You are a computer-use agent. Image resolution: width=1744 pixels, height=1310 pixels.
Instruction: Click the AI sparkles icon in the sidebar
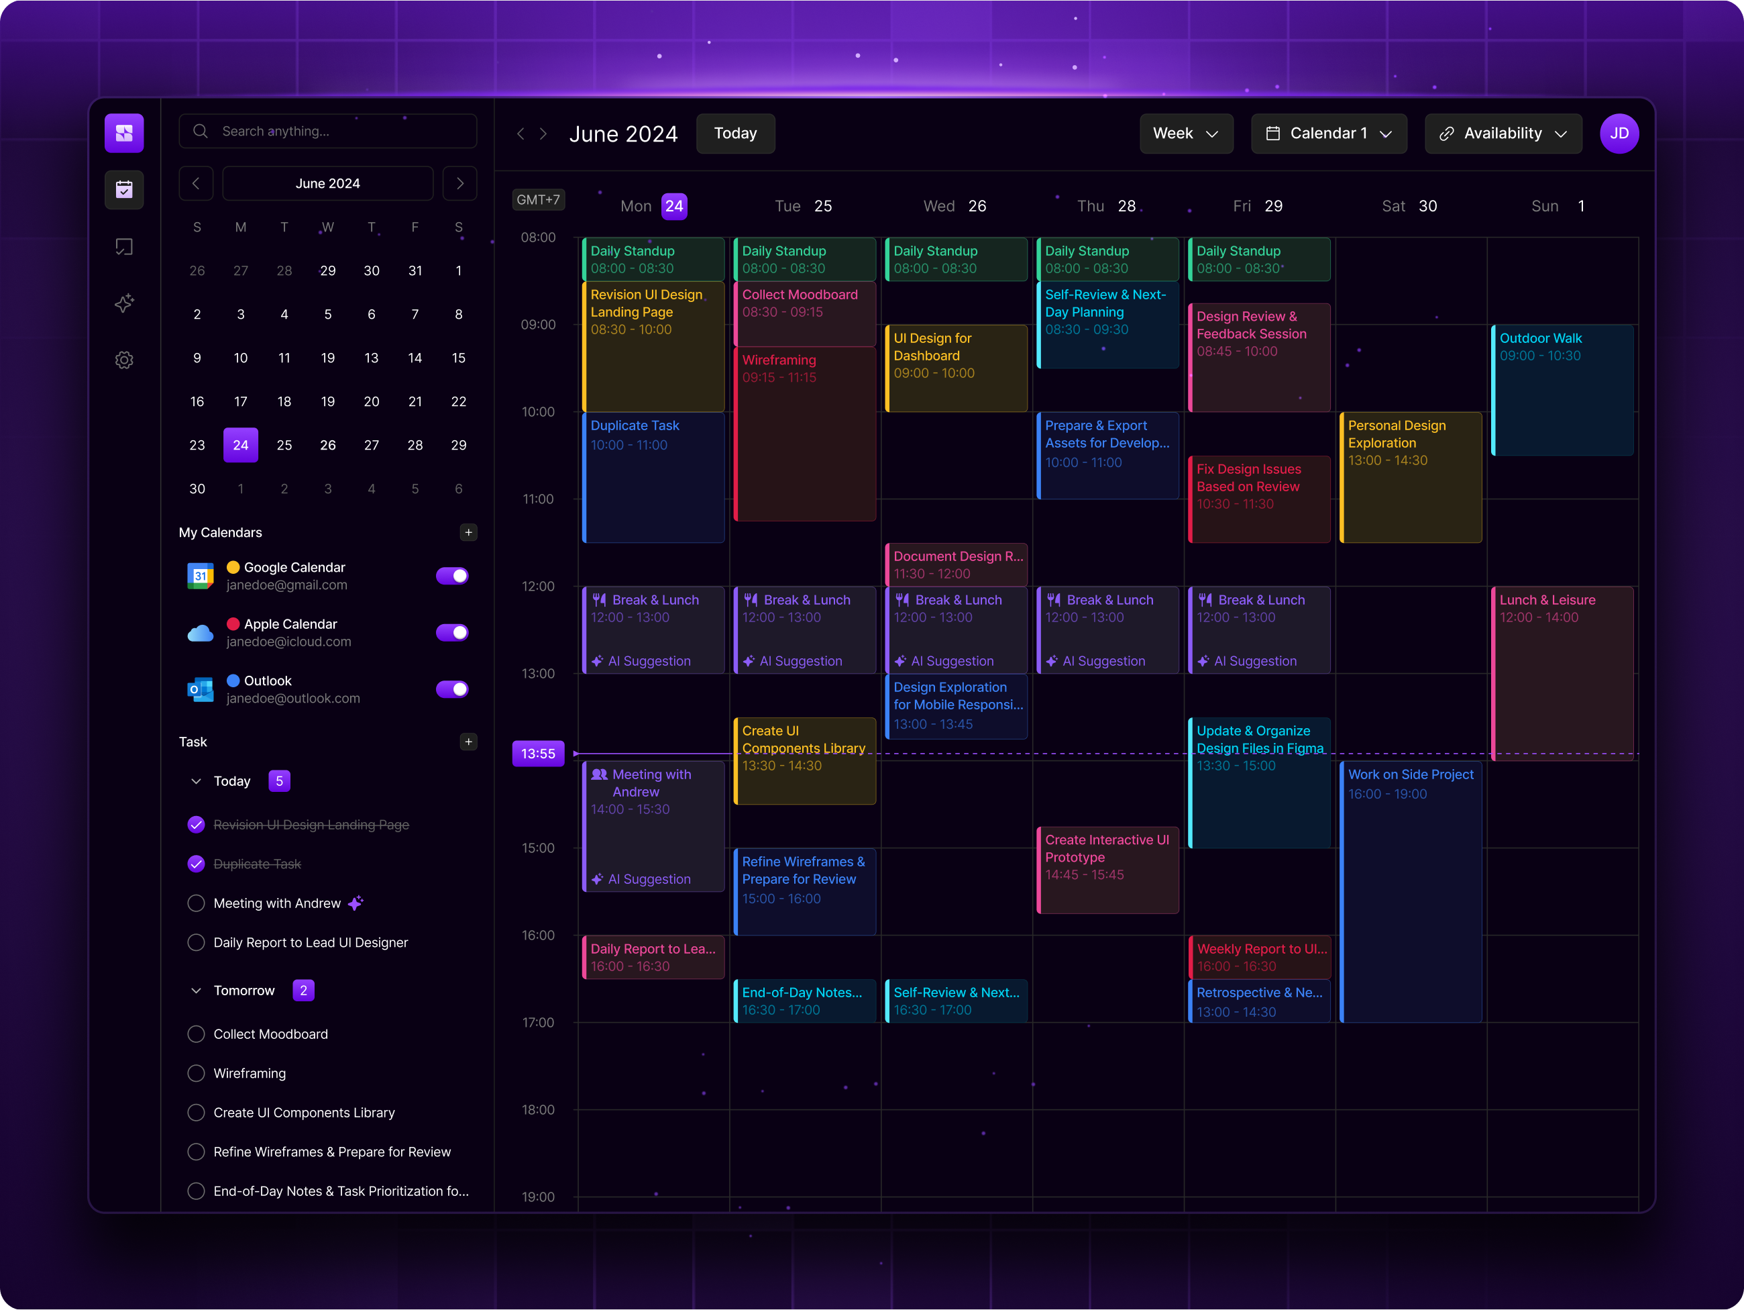click(124, 303)
